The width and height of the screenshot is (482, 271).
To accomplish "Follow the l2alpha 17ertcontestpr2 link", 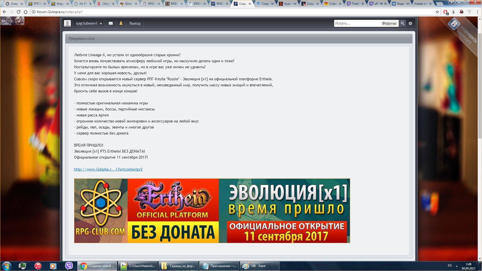I will tap(108, 169).
